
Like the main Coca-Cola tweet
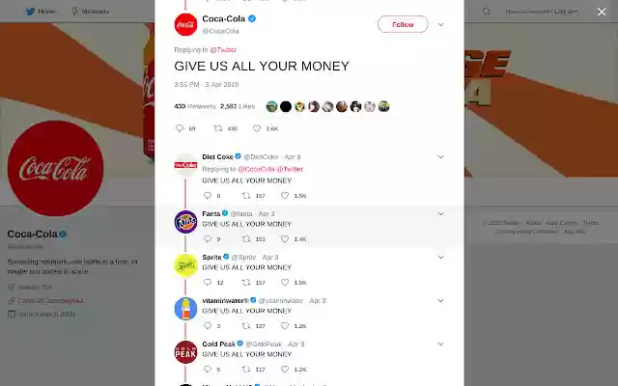(x=257, y=128)
